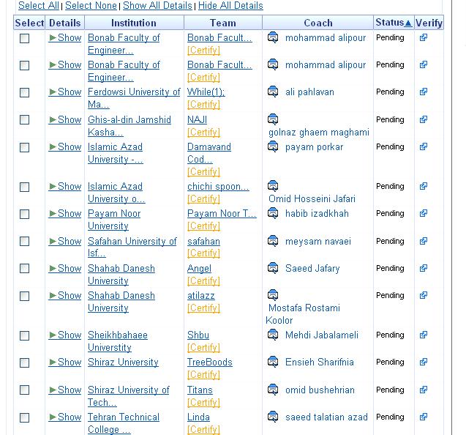Sort table by Status column header
The width and height of the screenshot is (466, 435).
tap(394, 23)
